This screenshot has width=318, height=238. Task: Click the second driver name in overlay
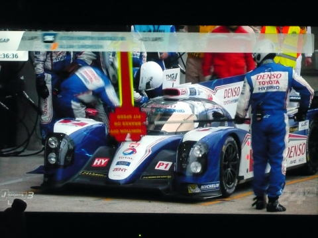coord(81,46)
